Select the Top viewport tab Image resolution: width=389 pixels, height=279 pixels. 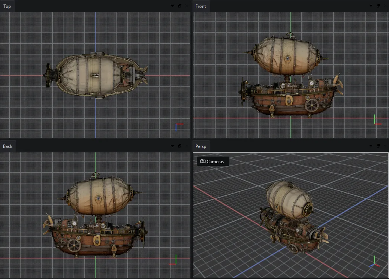(7, 6)
